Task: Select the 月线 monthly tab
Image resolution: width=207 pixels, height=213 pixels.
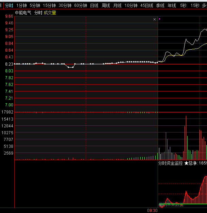Action: tap(117, 5)
